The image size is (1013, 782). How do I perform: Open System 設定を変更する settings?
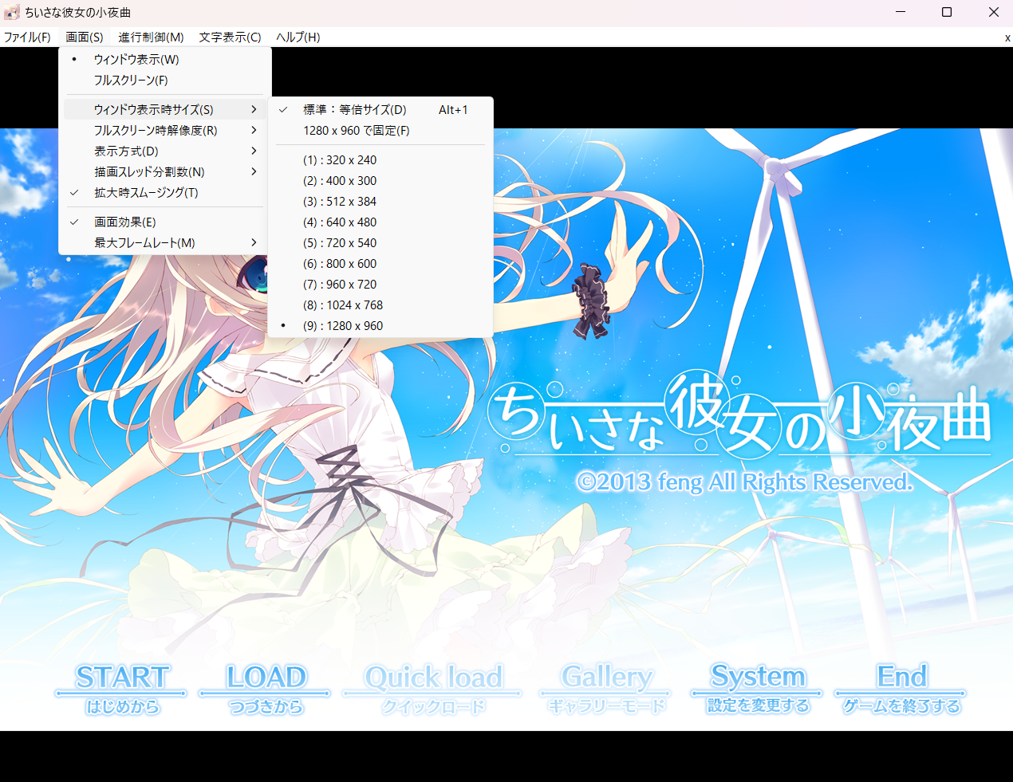(x=758, y=690)
